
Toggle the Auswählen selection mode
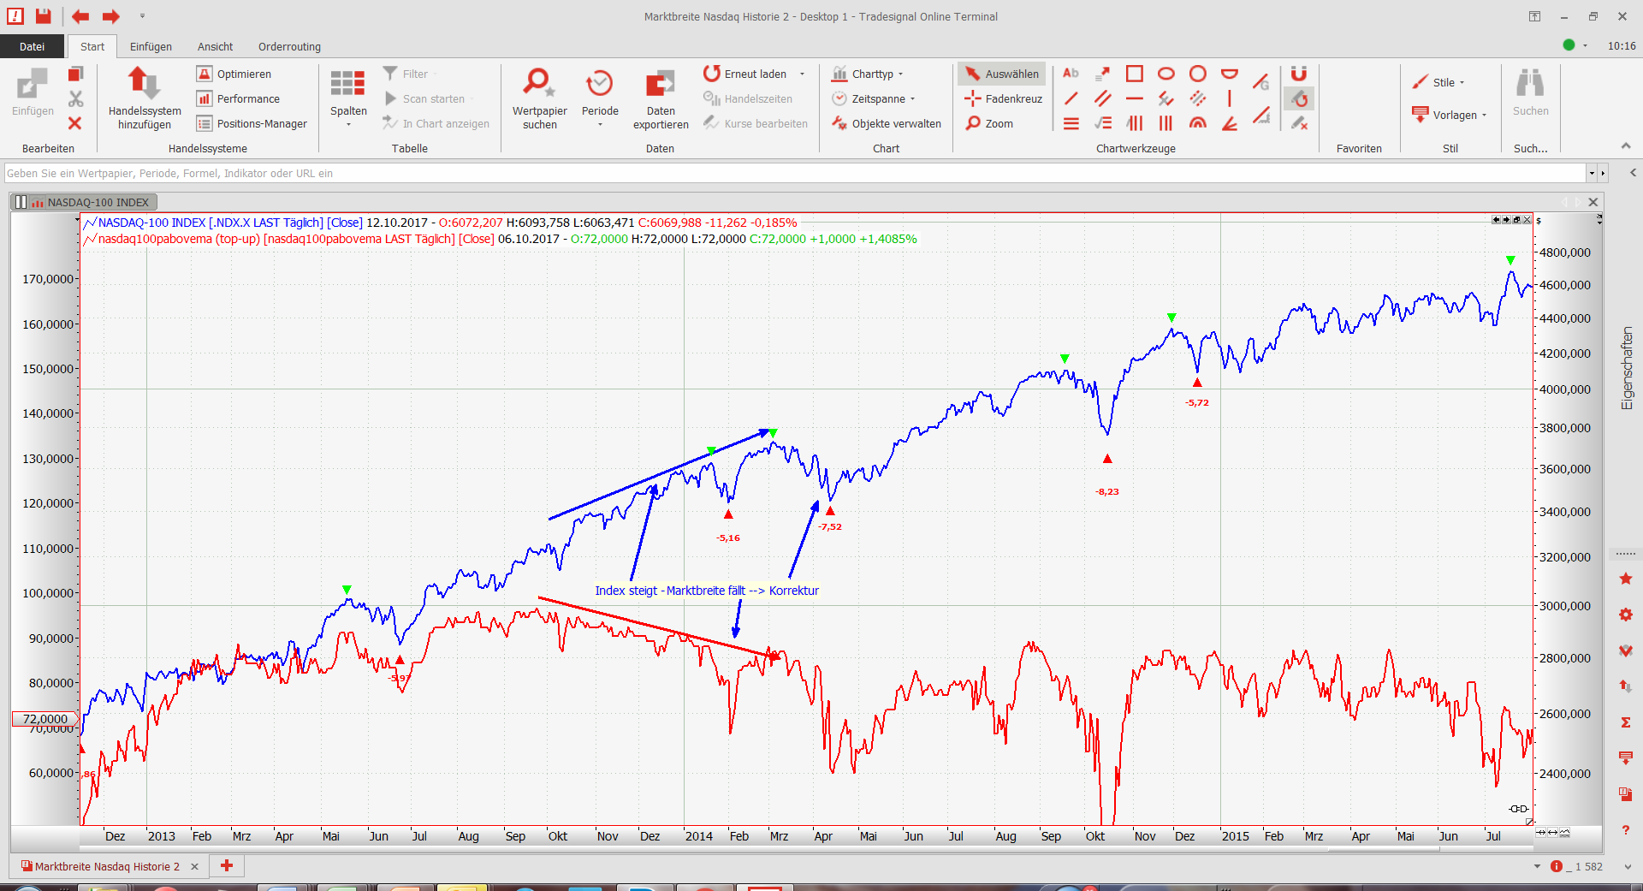[x=1002, y=74]
